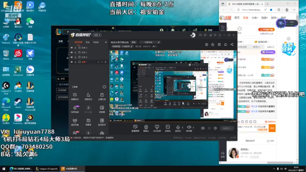Delete the 全屏1 source with trash icon
The width and height of the screenshot is (306, 172).
point(106,62)
